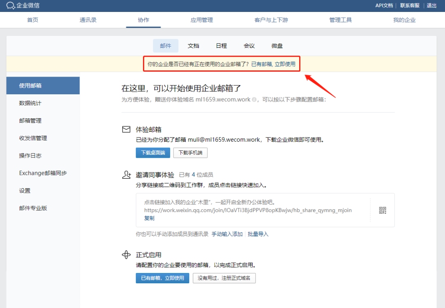Select 使用邮箱 in the sidebar
This screenshot has height=308, width=445.
tap(43, 85)
